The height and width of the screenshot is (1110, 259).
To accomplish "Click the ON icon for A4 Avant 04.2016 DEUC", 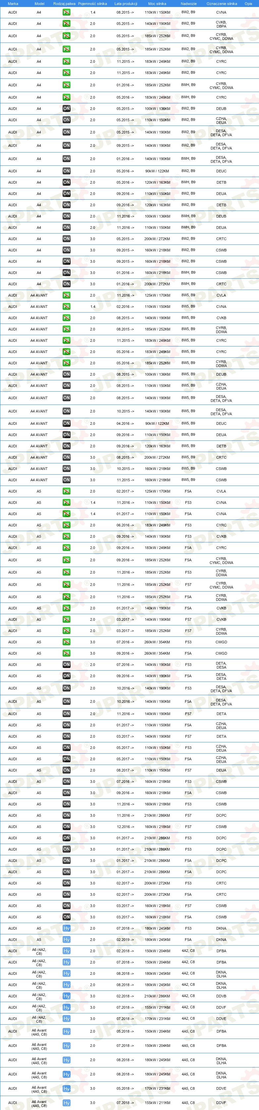I will (x=66, y=423).
